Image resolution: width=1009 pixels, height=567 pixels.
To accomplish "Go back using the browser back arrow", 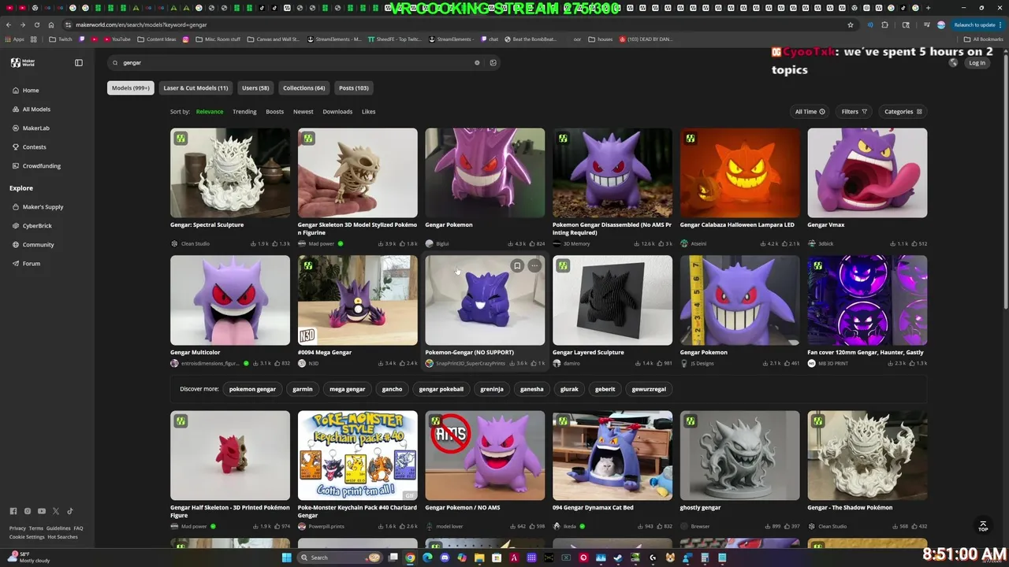I will click(9, 24).
